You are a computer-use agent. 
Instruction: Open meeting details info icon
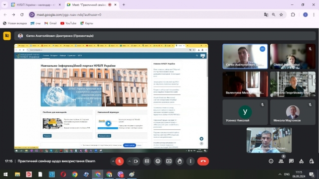[x=271, y=161]
